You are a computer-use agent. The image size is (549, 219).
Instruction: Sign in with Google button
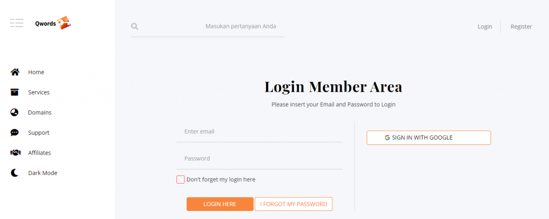(x=428, y=137)
